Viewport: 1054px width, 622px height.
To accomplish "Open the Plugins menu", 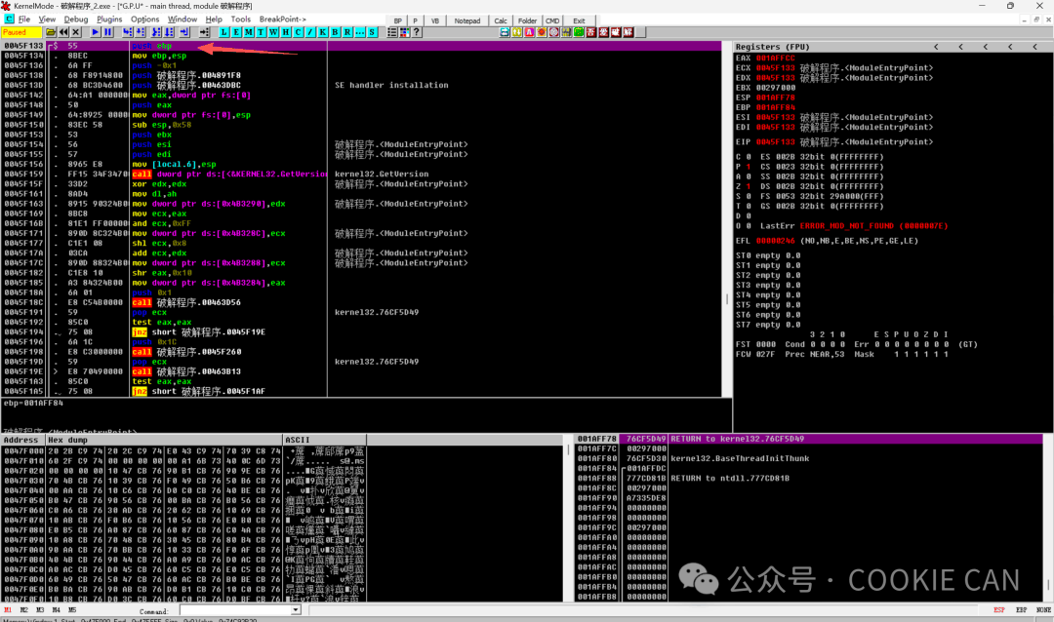I will pos(109,19).
